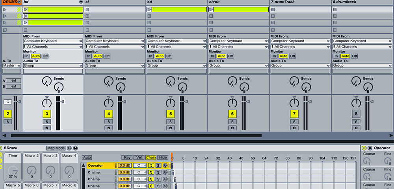Toggle track 4 activator button
This screenshot has width=394, height=189.
(108, 114)
